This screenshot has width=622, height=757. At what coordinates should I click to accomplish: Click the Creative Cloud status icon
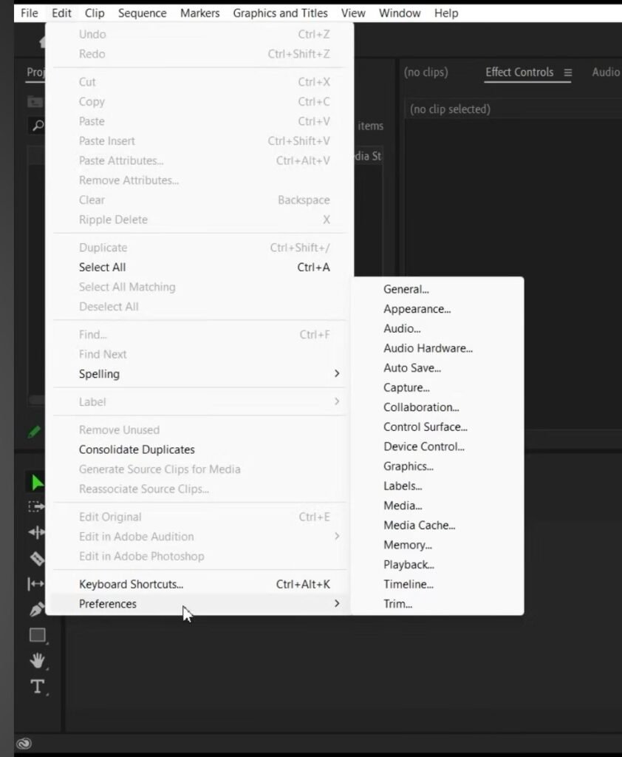tap(23, 744)
